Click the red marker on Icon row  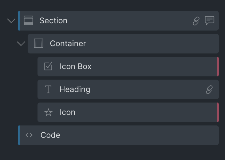[218, 112]
